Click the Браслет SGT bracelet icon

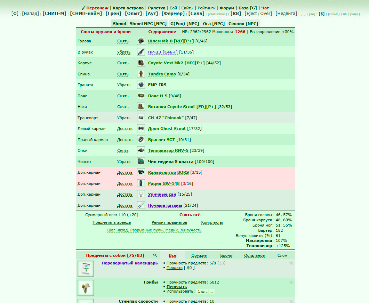(141, 139)
